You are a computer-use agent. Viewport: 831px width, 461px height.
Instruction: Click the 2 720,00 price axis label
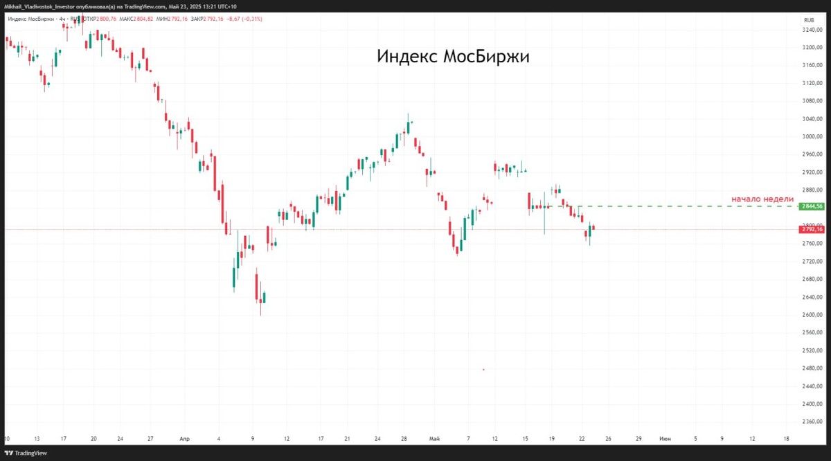click(x=812, y=262)
